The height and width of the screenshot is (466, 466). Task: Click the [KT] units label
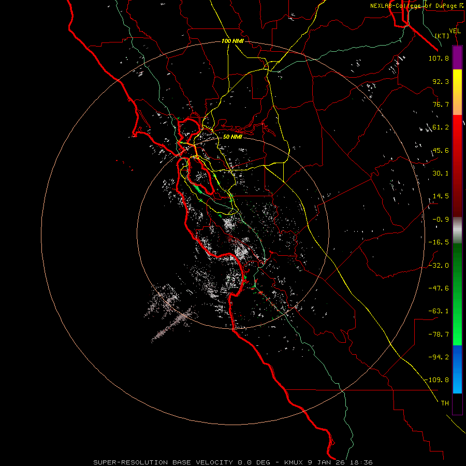(x=442, y=36)
